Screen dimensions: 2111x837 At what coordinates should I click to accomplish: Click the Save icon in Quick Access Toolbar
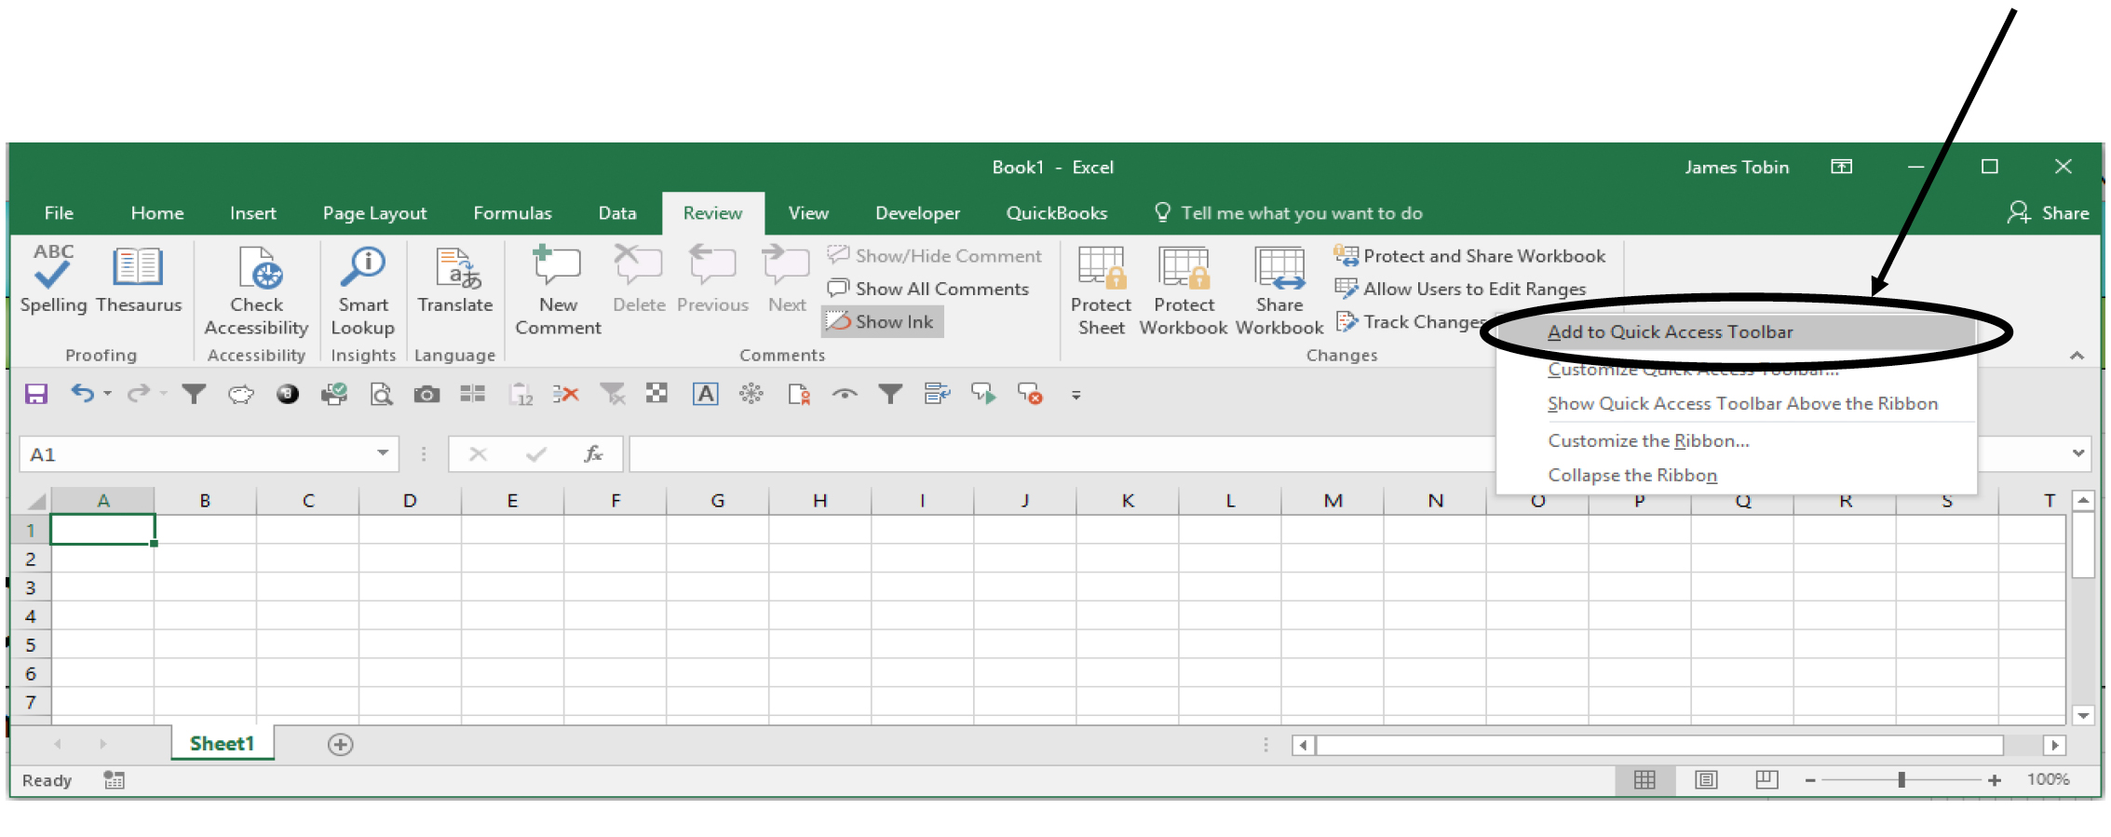point(36,395)
